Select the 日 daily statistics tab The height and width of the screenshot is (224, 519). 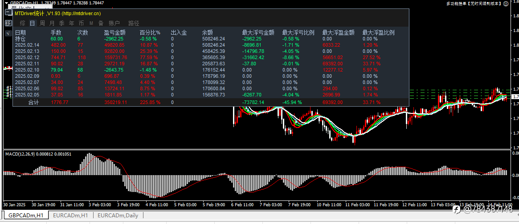pos(32,23)
